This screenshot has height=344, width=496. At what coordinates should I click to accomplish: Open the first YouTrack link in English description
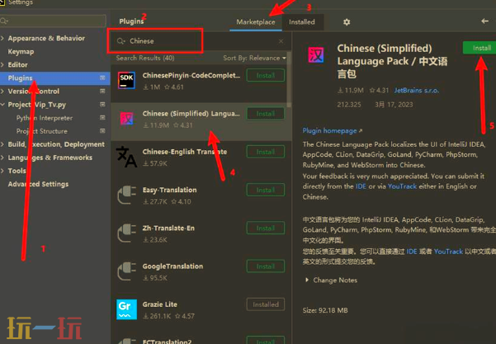pyautogui.click(x=402, y=186)
